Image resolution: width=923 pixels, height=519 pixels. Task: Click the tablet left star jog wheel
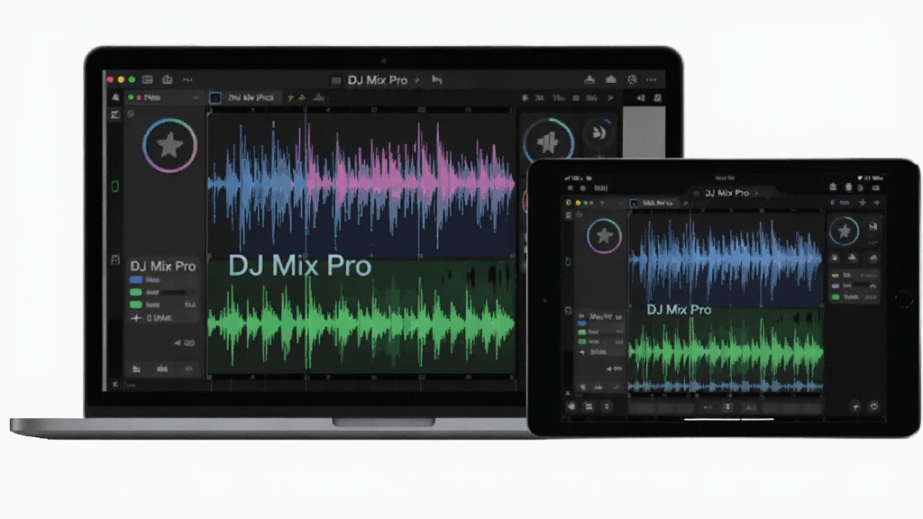click(x=604, y=236)
